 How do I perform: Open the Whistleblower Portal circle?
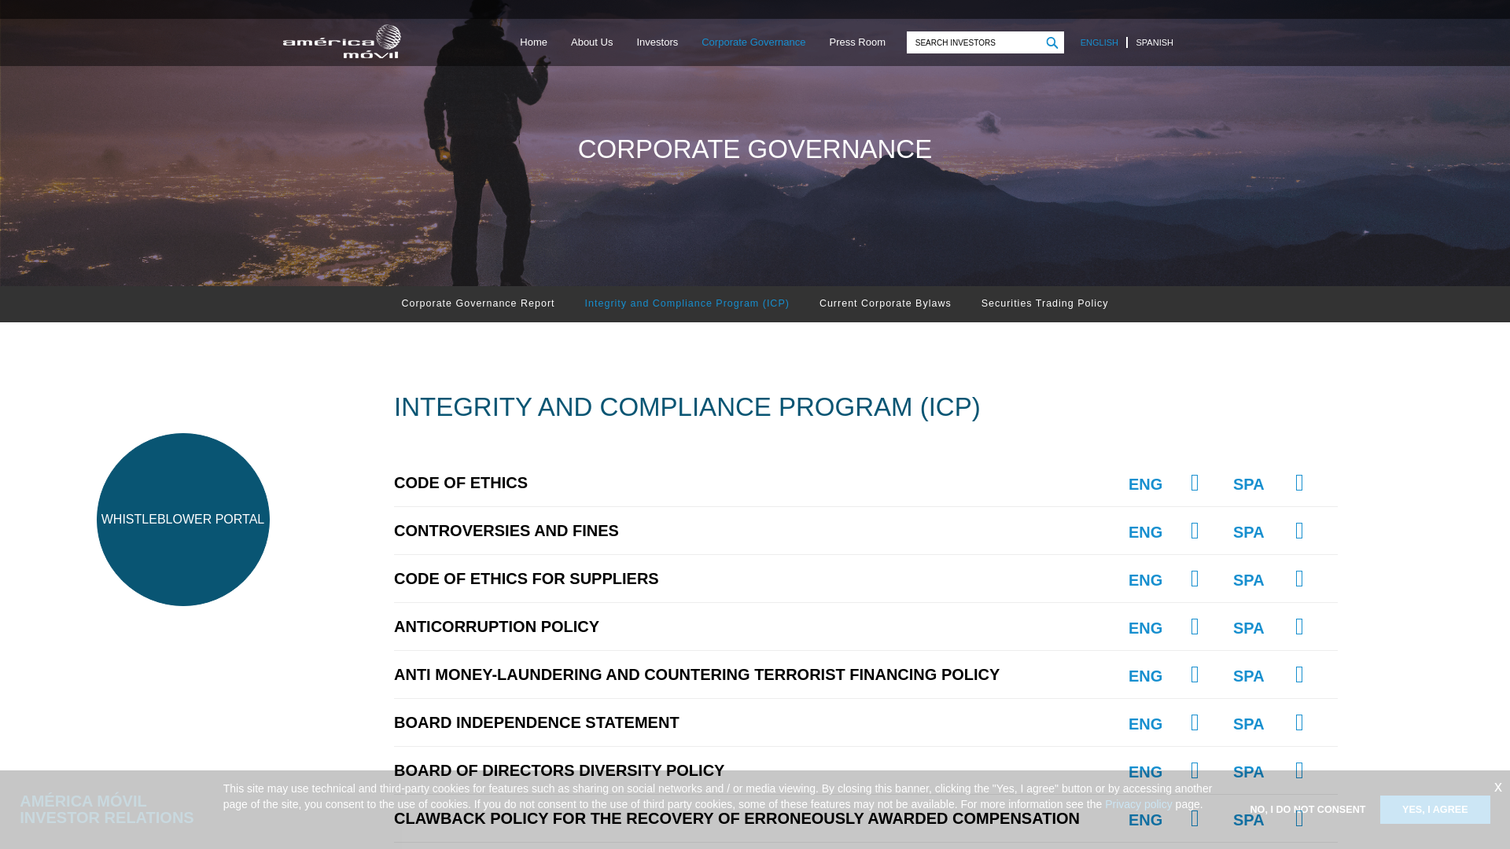[x=182, y=520]
